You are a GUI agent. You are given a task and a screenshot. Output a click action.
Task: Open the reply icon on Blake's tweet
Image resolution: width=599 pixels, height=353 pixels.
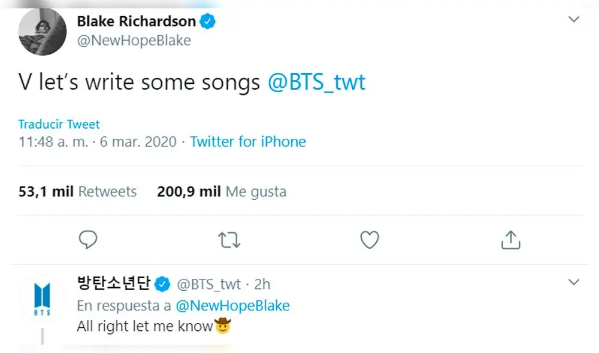click(x=89, y=239)
